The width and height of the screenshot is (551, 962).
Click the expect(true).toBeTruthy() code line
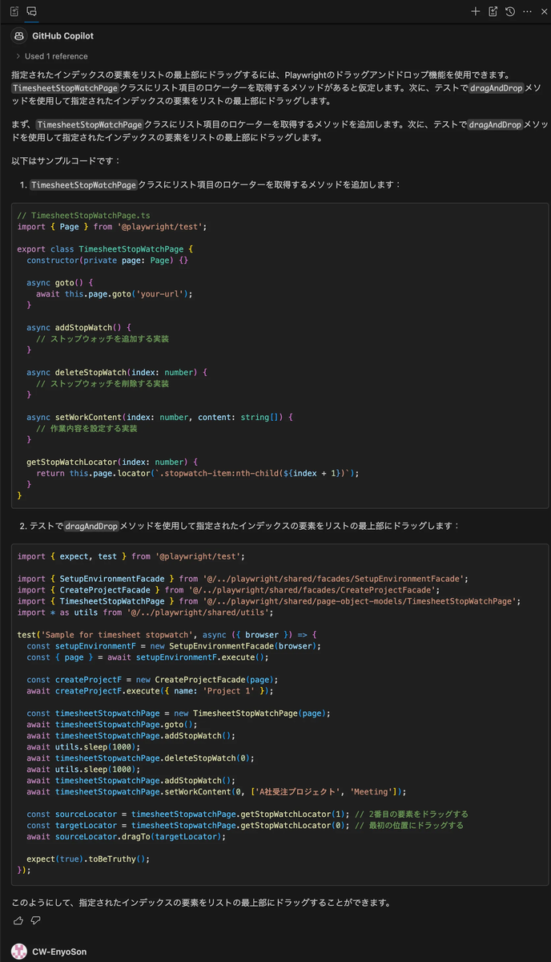[x=88, y=859]
